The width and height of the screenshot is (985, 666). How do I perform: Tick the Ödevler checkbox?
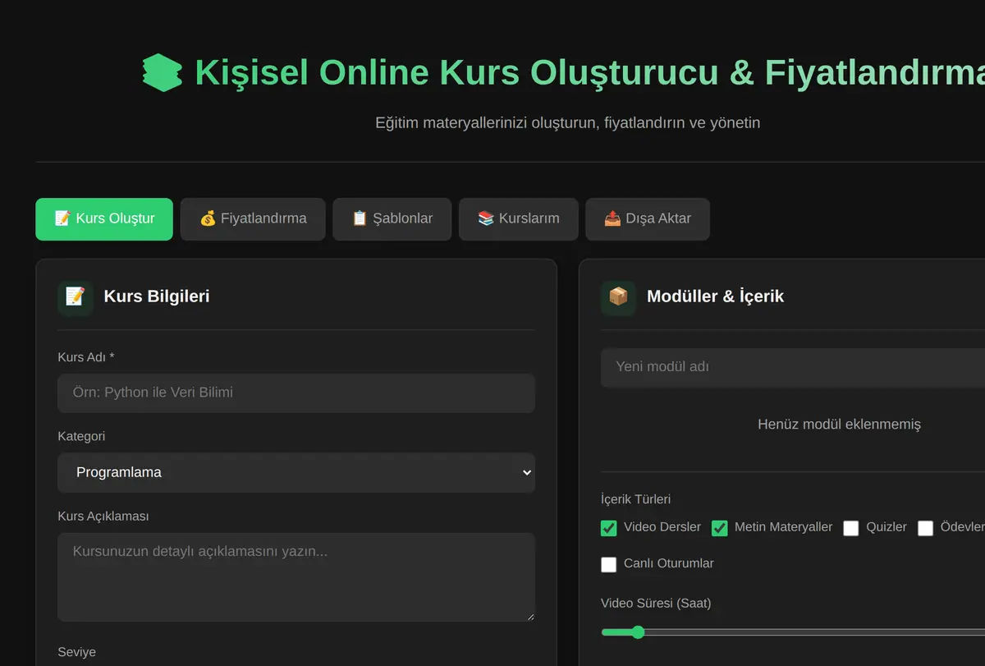pyautogui.click(x=925, y=528)
